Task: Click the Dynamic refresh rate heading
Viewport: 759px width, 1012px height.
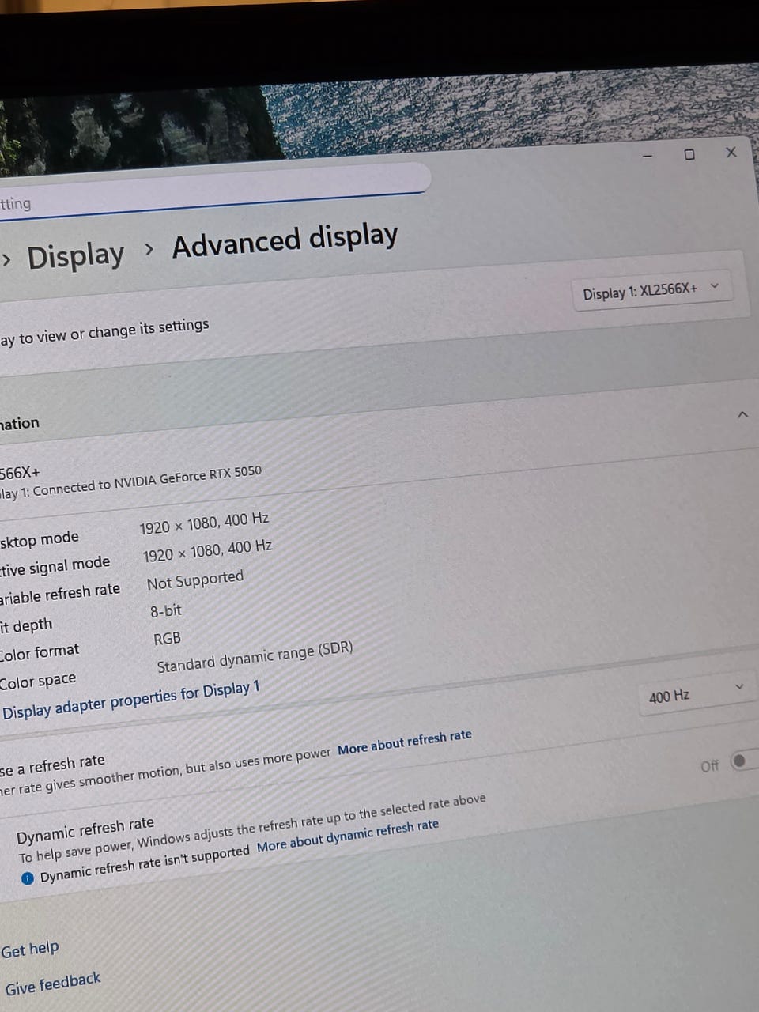Action: [85, 830]
